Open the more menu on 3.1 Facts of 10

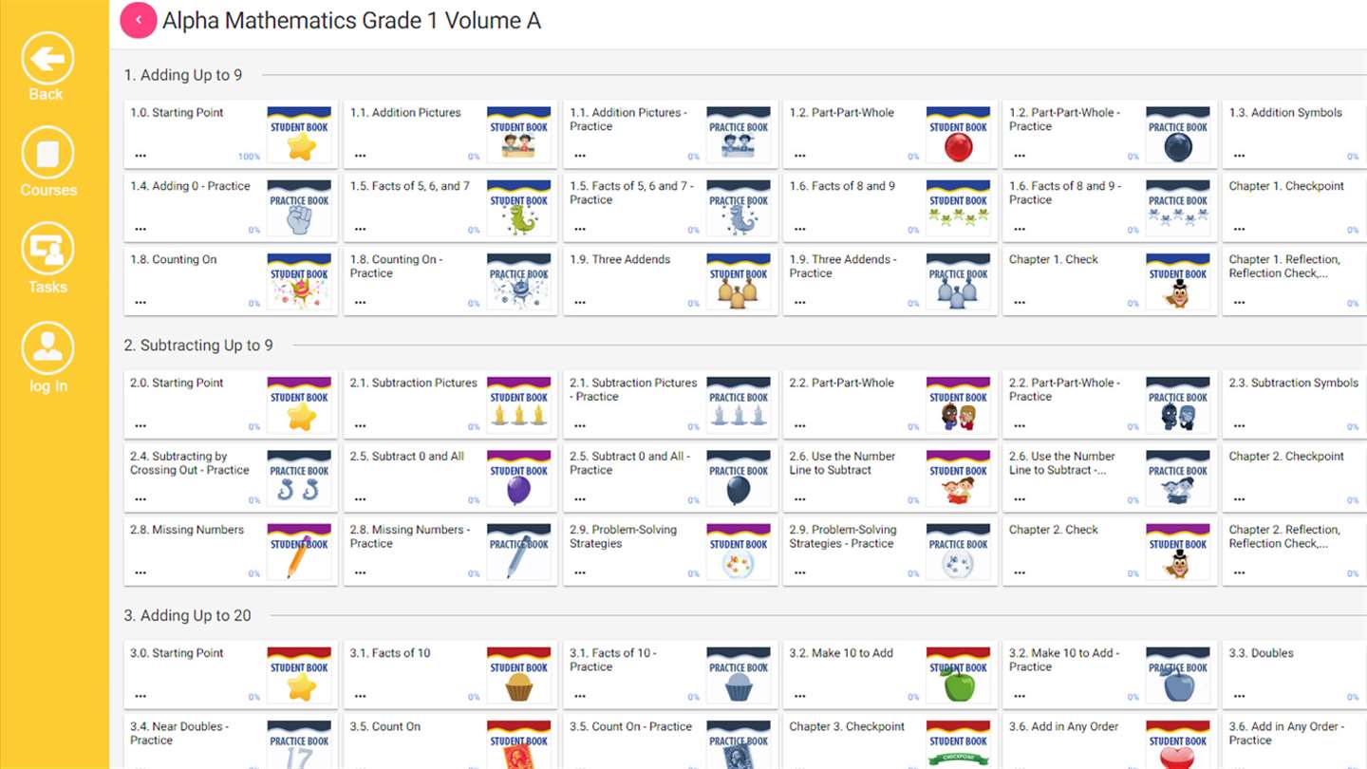point(360,697)
